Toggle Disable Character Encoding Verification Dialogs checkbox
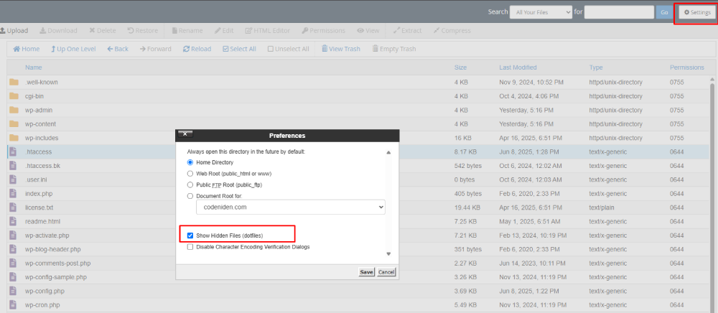Screen dimensions: 718x313 [190, 247]
